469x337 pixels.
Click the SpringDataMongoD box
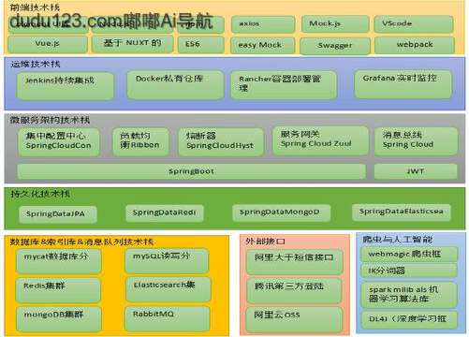(x=281, y=212)
